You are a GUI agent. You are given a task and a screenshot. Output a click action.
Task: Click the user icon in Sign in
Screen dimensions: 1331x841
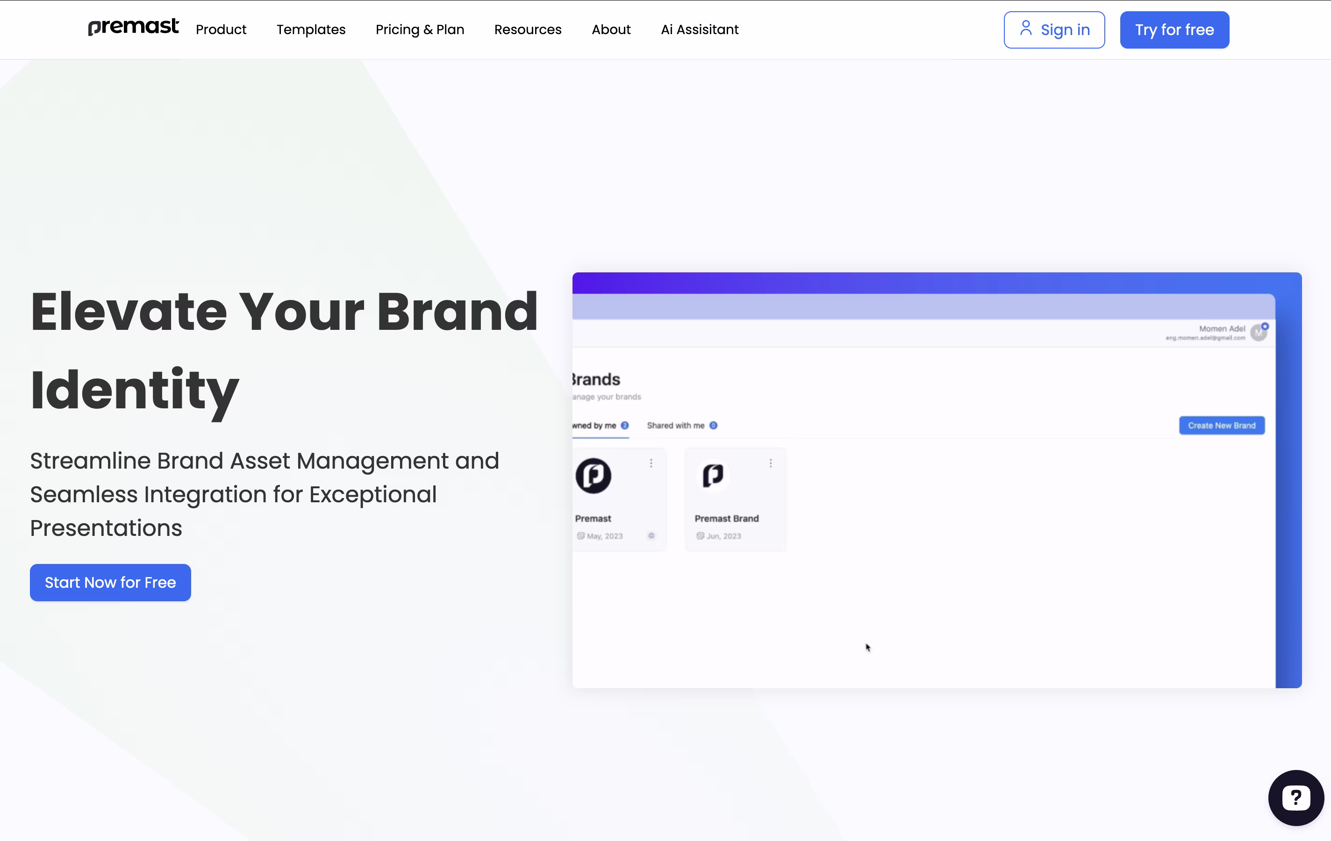pos(1026,28)
